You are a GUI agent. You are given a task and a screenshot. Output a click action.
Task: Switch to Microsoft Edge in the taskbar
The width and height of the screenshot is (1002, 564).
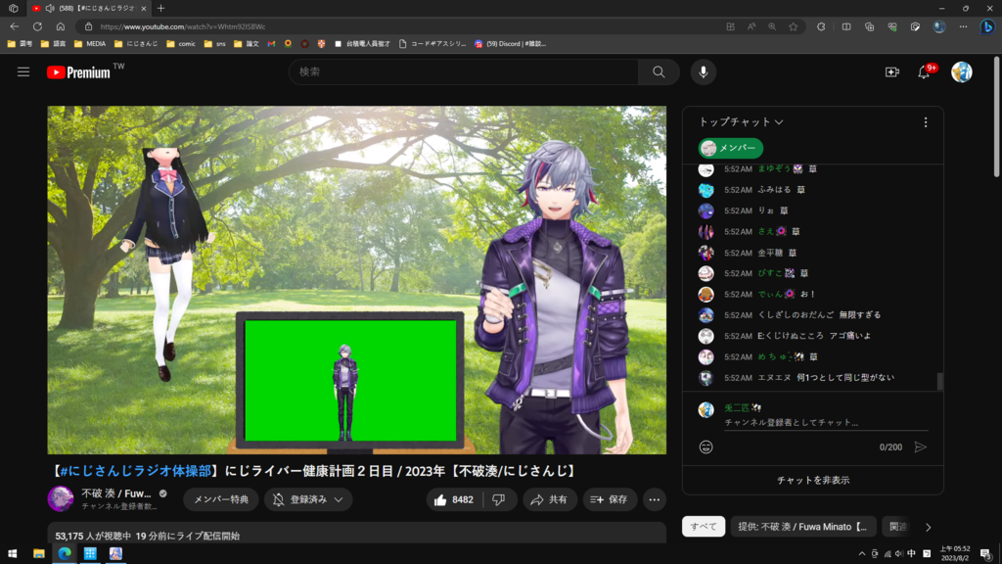(65, 554)
